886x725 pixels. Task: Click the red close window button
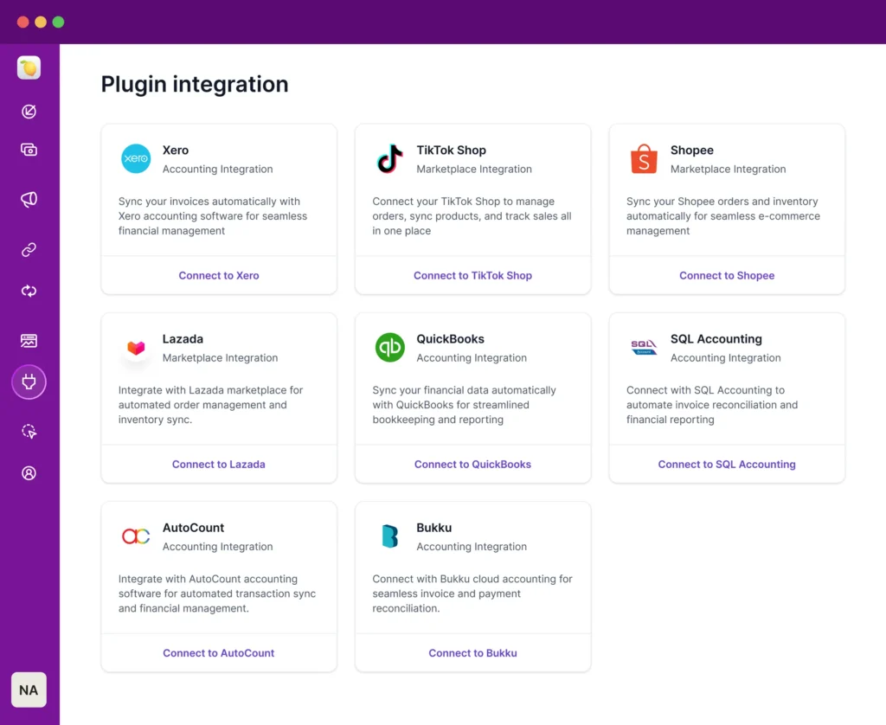(23, 22)
